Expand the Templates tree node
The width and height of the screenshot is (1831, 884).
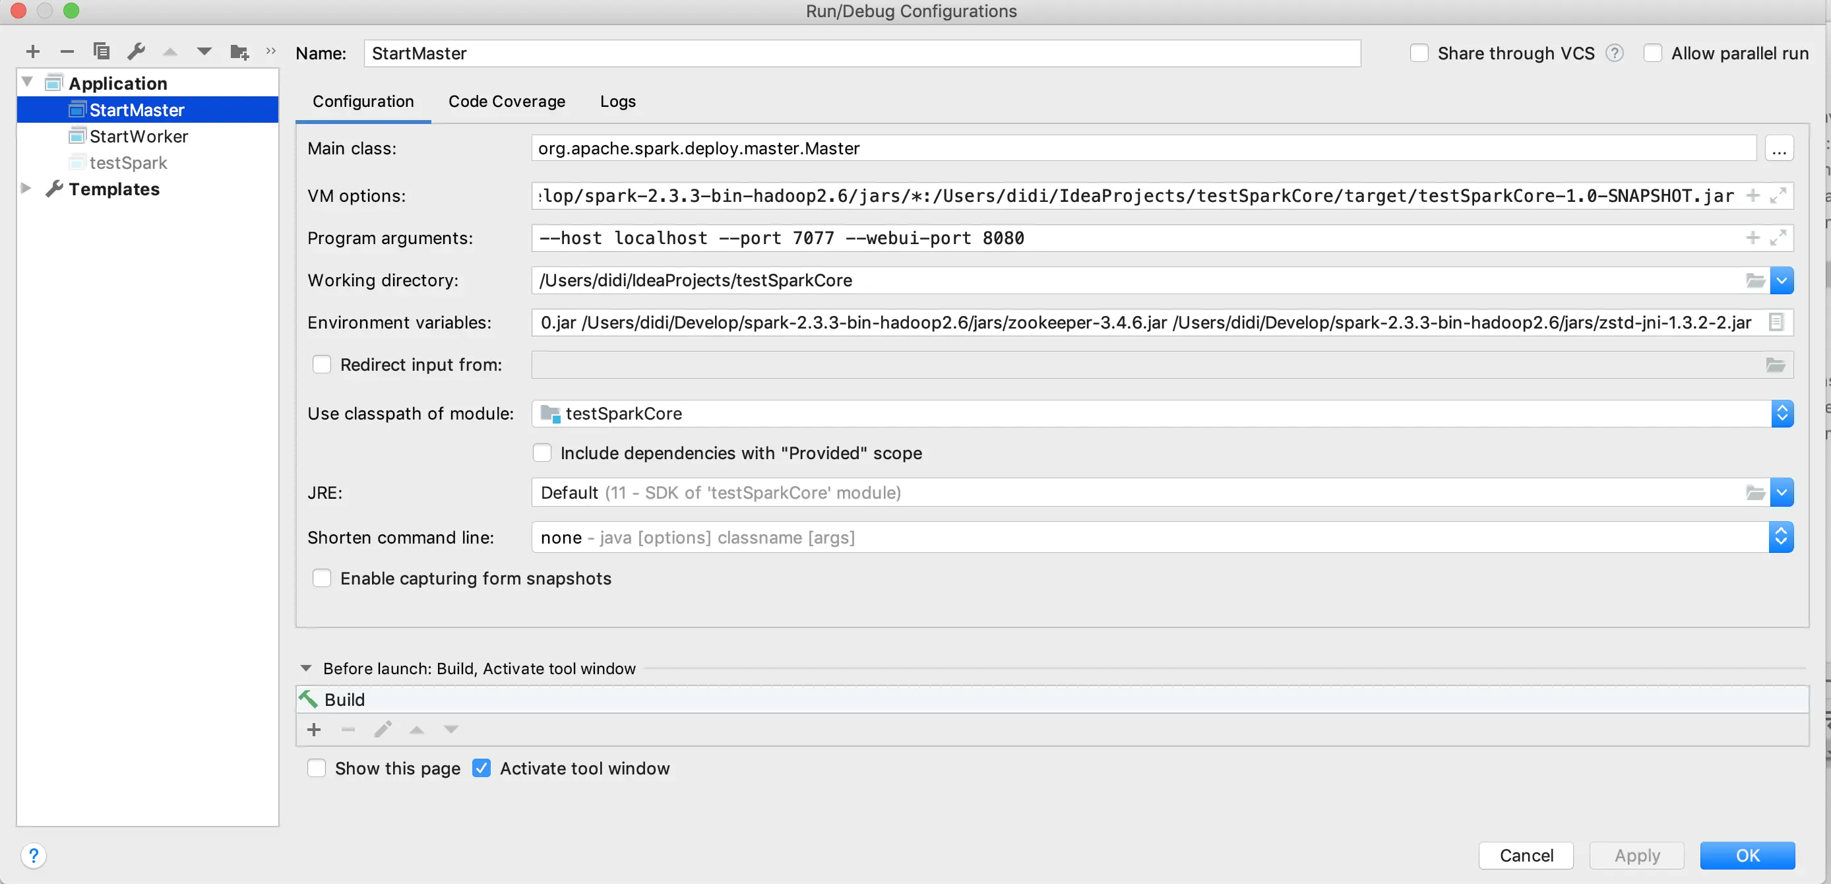tap(26, 189)
